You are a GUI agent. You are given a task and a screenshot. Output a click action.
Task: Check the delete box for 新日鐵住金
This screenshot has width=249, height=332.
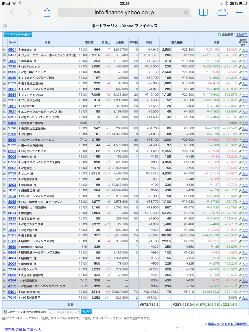pos(5,292)
